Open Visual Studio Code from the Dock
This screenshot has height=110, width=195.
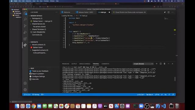pyautogui.click(x=164, y=106)
